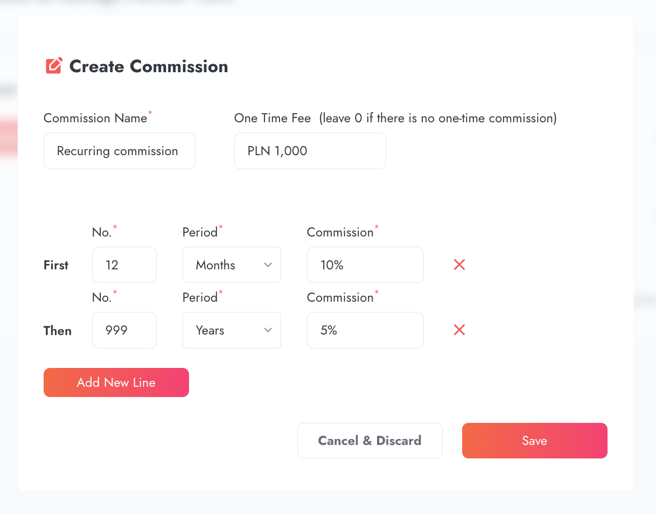
Task: Click the Cancel & Discard button
Action: point(369,441)
